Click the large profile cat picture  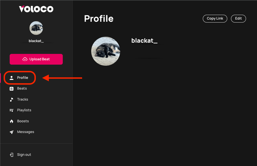click(106, 51)
